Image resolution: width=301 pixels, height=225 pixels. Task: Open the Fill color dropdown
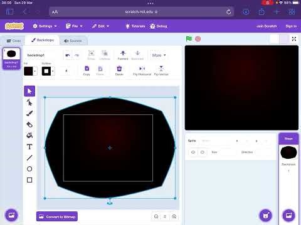[35, 71]
